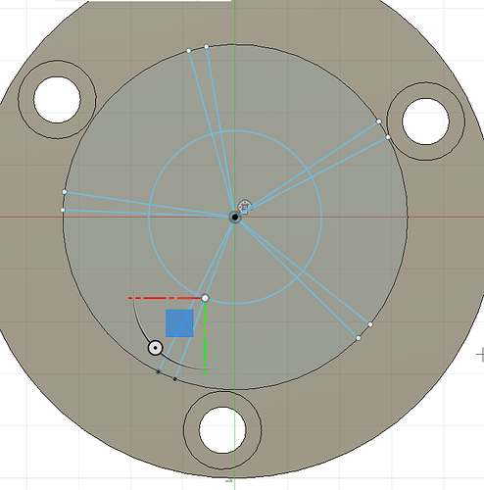Screen dimensions: 484x490
Task: Select the right-side mounting hole
Action: tap(425, 122)
